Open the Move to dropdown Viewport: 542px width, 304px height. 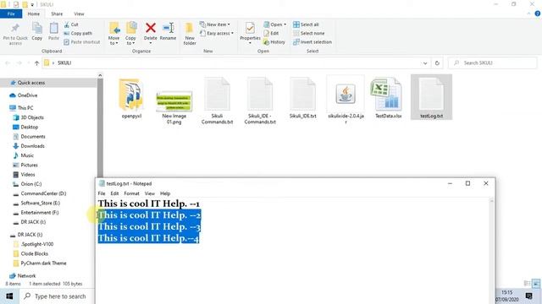pos(113,34)
